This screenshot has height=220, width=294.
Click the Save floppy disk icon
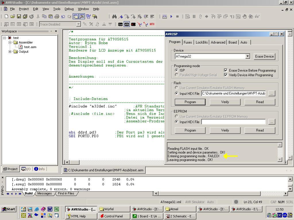(x=19, y=17)
